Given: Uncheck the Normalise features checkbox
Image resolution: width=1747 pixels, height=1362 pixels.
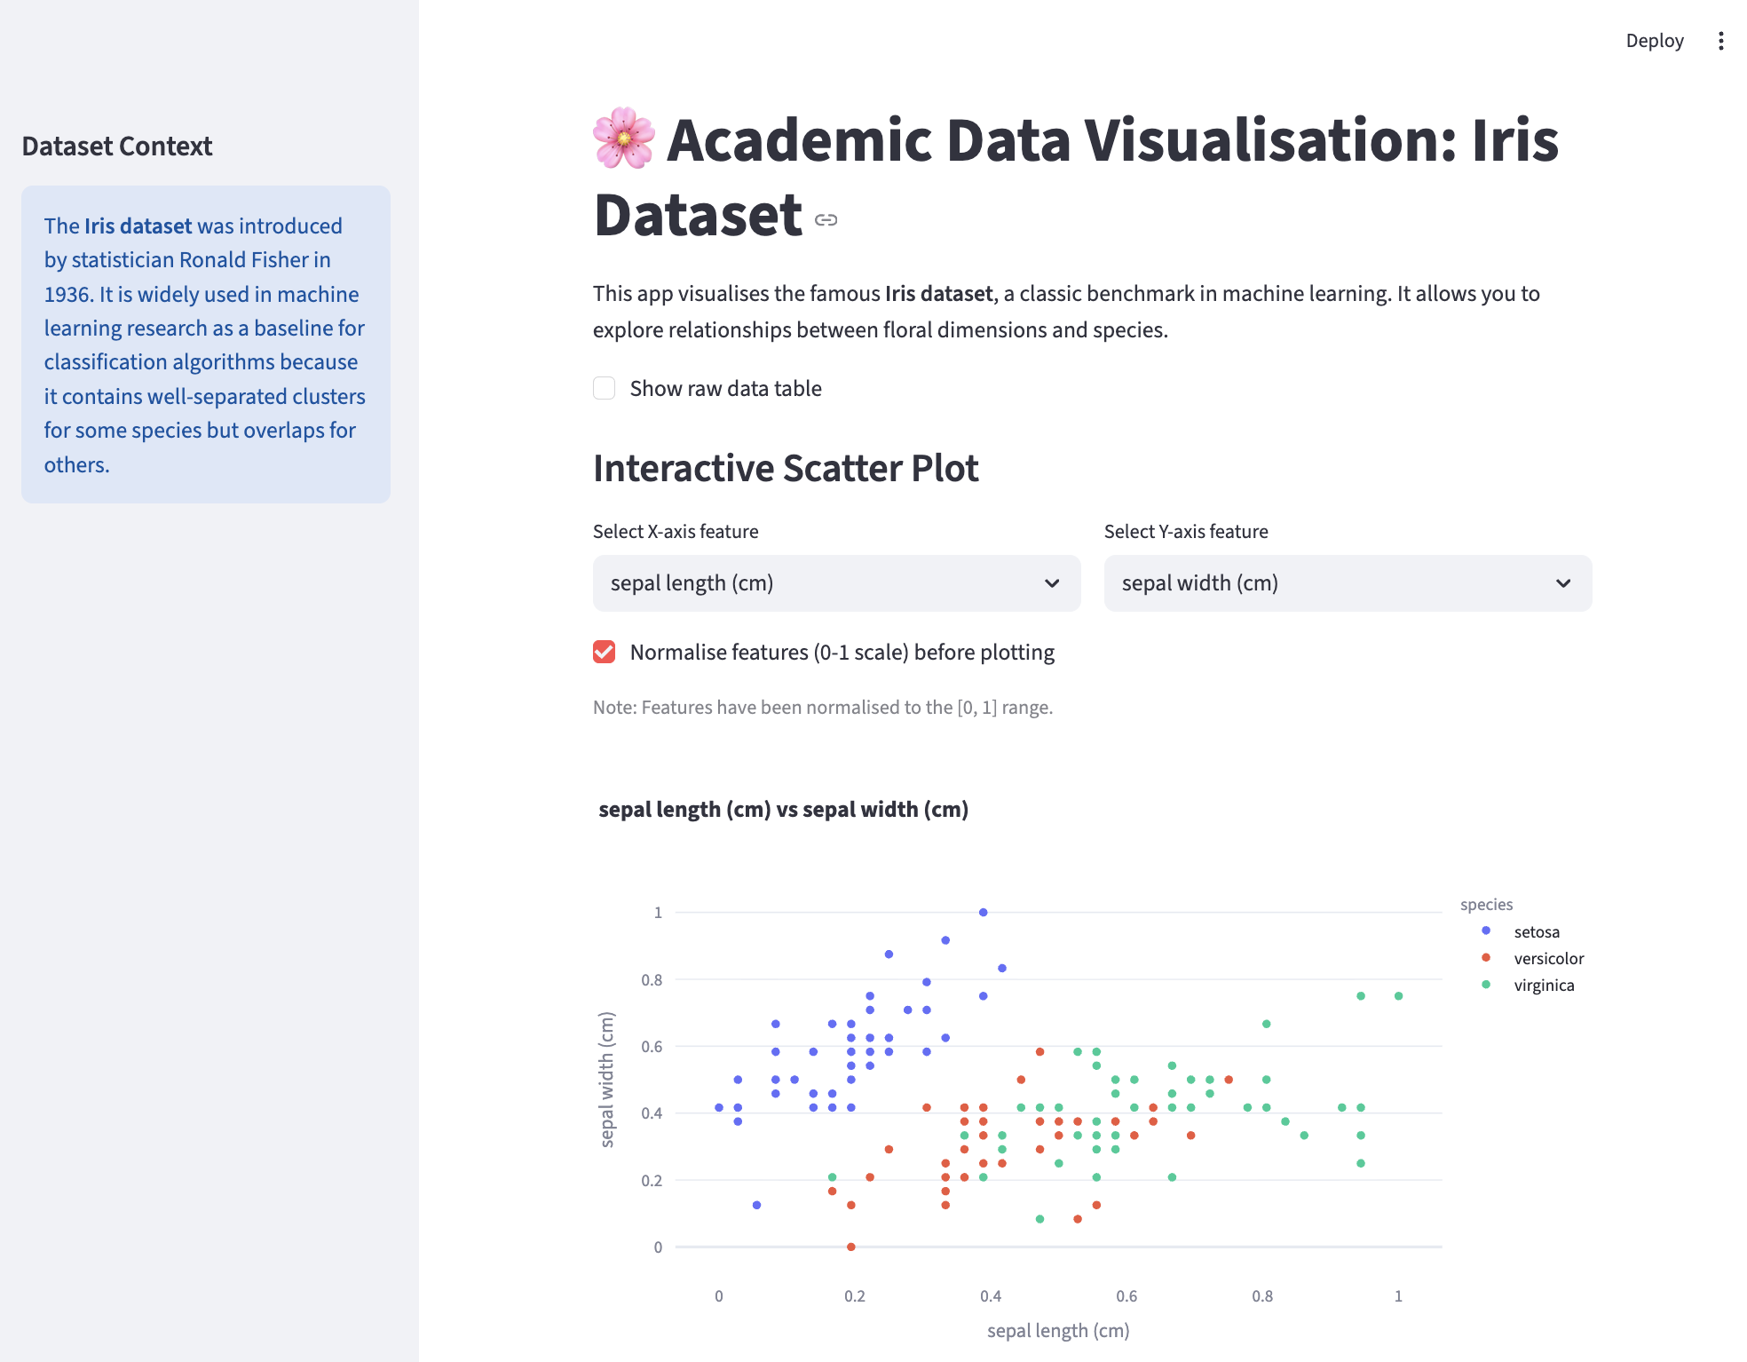Looking at the screenshot, I should pyautogui.click(x=605, y=653).
